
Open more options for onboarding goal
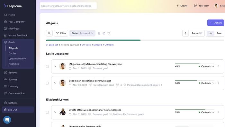[x=218, y=112]
